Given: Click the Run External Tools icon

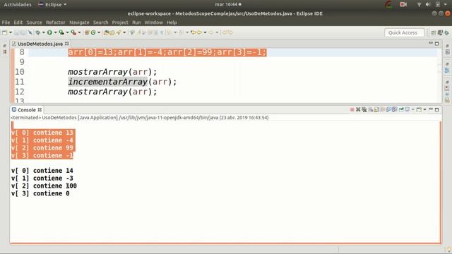Looking at the screenshot, I should pos(73,32).
